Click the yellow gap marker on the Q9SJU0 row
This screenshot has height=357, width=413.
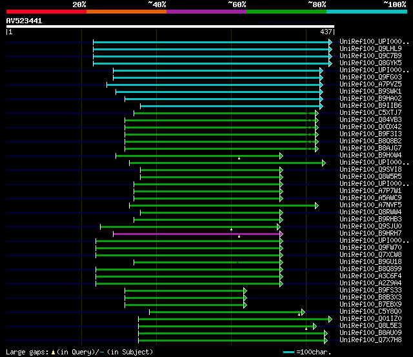[x=231, y=229]
